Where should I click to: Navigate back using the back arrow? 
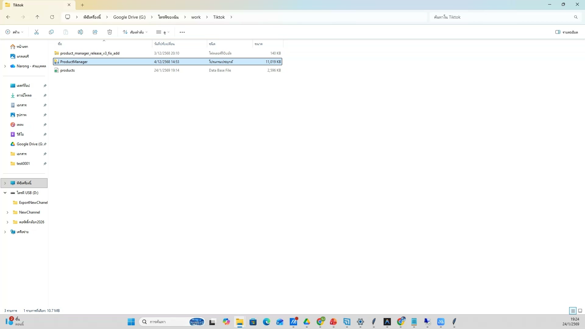[8, 17]
